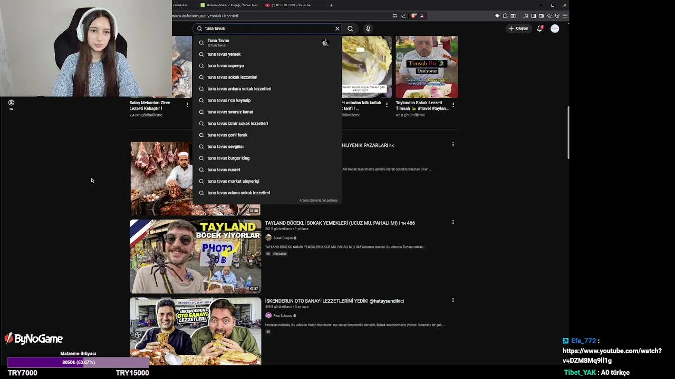This screenshot has width=675, height=379.
Task: Click the Fırat Sobutay channel avatar
Action: 268,316
